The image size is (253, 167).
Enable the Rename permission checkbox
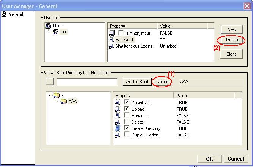click(127, 116)
